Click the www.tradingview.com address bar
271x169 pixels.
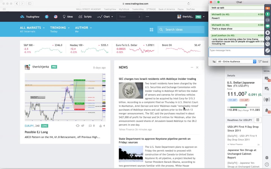coord(135,3)
